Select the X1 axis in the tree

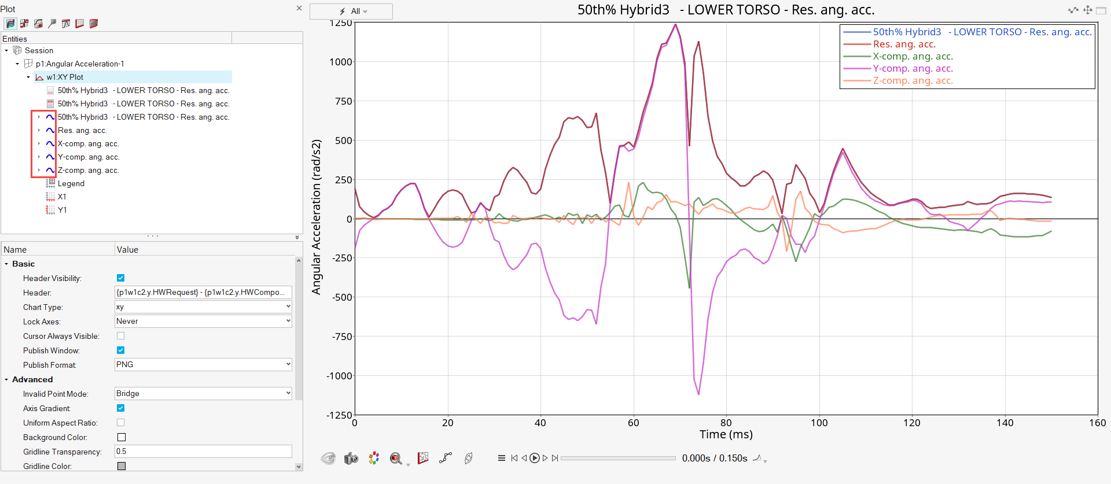[x=62, y=197]
